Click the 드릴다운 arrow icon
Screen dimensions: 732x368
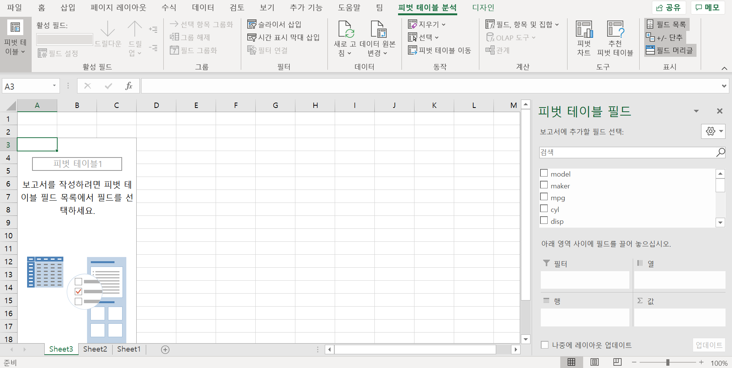(108, 29)
